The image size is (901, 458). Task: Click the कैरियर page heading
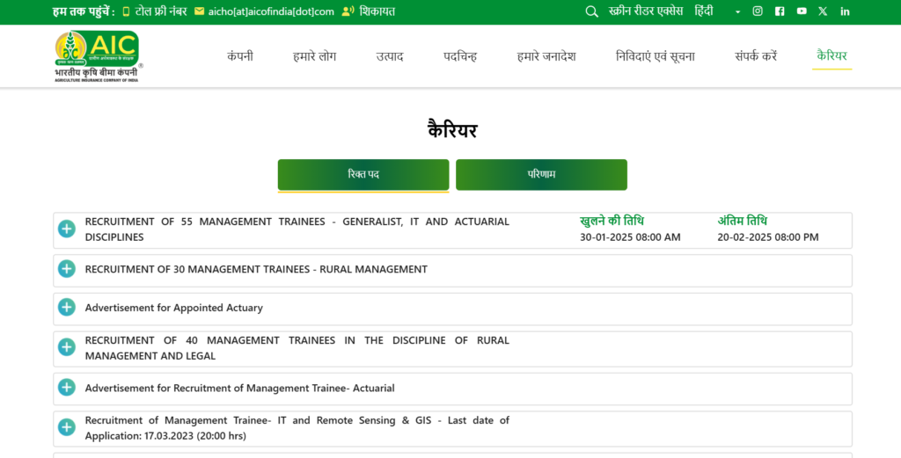coord(452,130)
